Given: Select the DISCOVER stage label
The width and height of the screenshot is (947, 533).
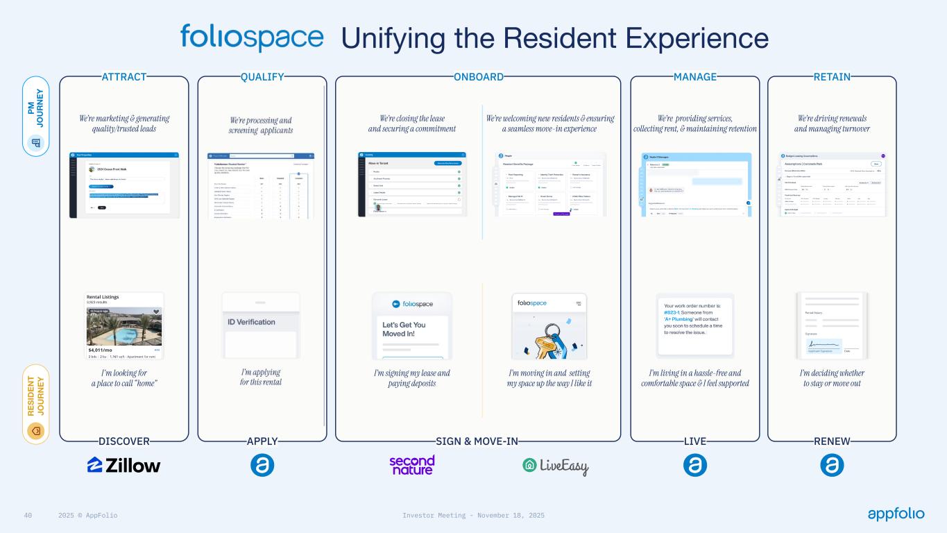Looking at the screenshot, I should (x=124, y=441).
